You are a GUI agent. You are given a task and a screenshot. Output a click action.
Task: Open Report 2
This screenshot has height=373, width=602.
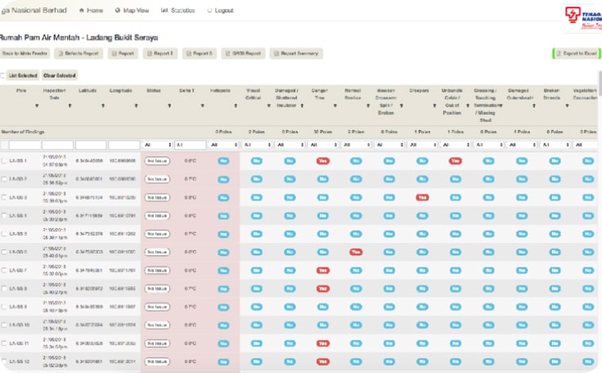(160, 53)
